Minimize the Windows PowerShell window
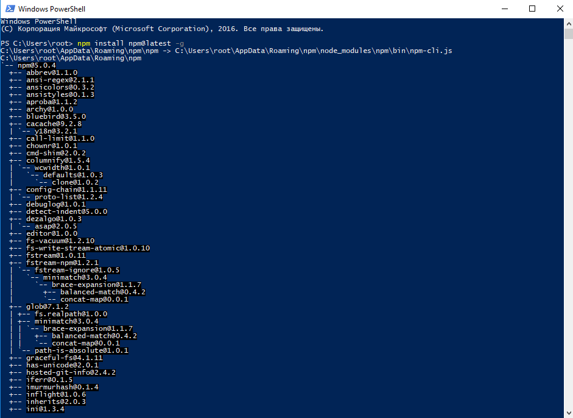Viewport: 573px width, 418px height. coord(505,9)
